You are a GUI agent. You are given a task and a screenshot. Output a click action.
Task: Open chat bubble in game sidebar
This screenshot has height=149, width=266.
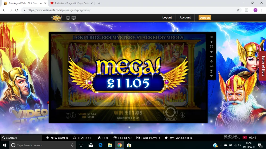211,76
